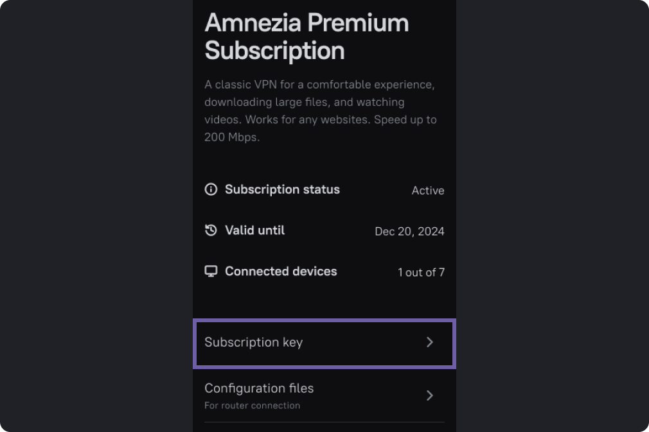Click the chevron arrow on Configuration files row
Screen dimensions: 649x432
[x=430, y=395]
